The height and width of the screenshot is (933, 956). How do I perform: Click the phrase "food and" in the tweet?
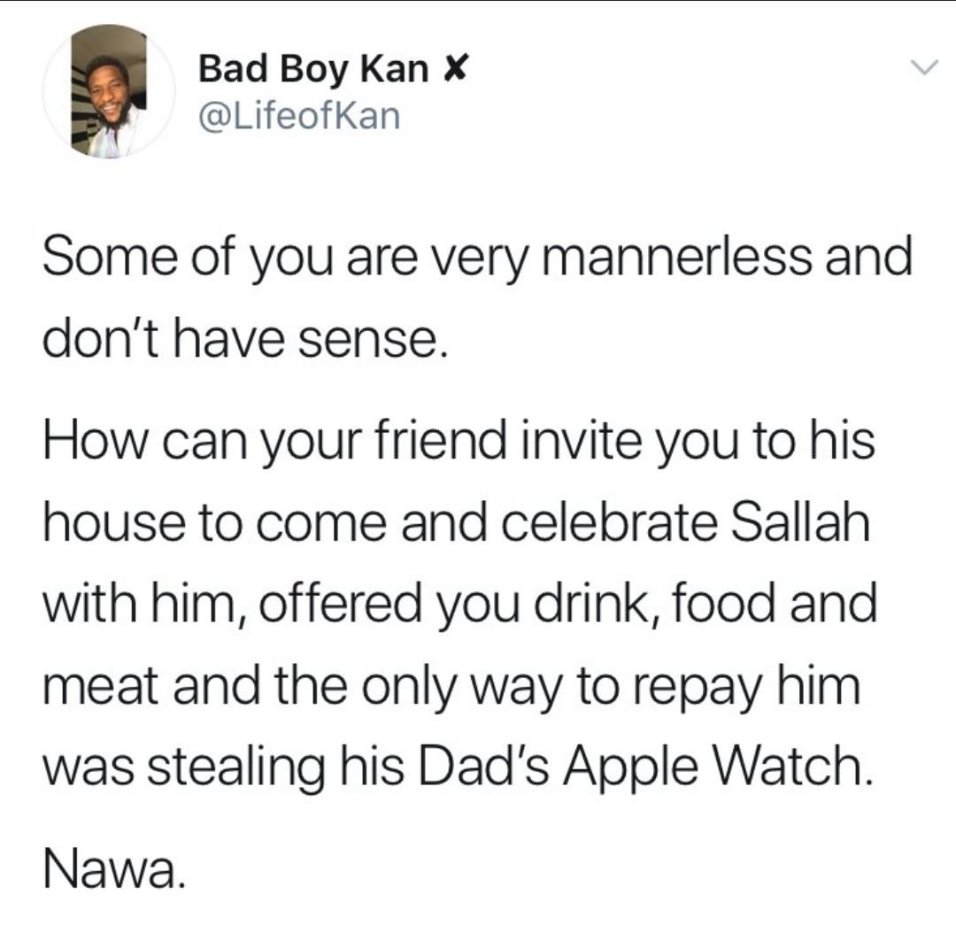773,603
